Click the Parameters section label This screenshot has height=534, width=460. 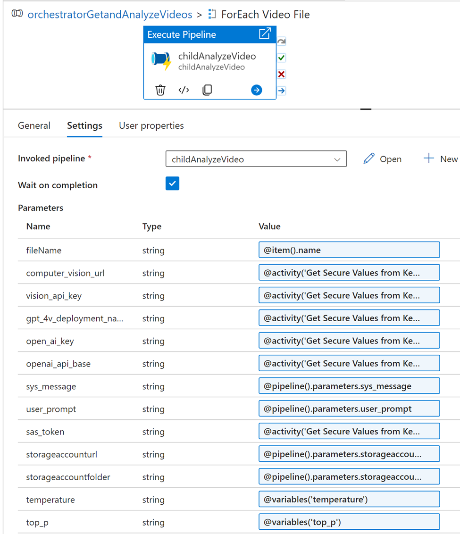pos(41,208)
